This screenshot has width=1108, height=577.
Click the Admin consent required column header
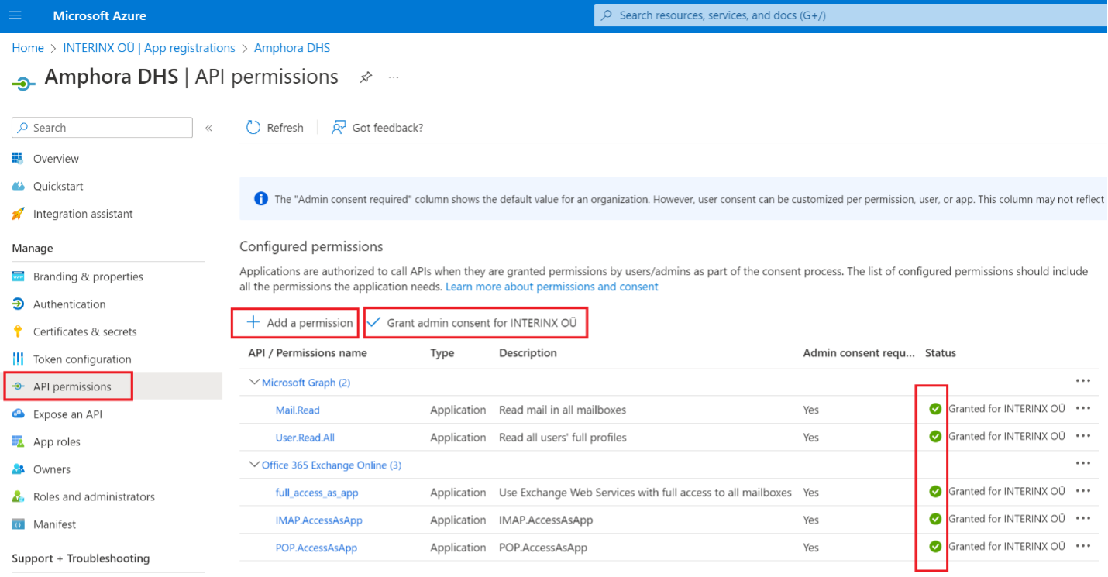point(859,353)
